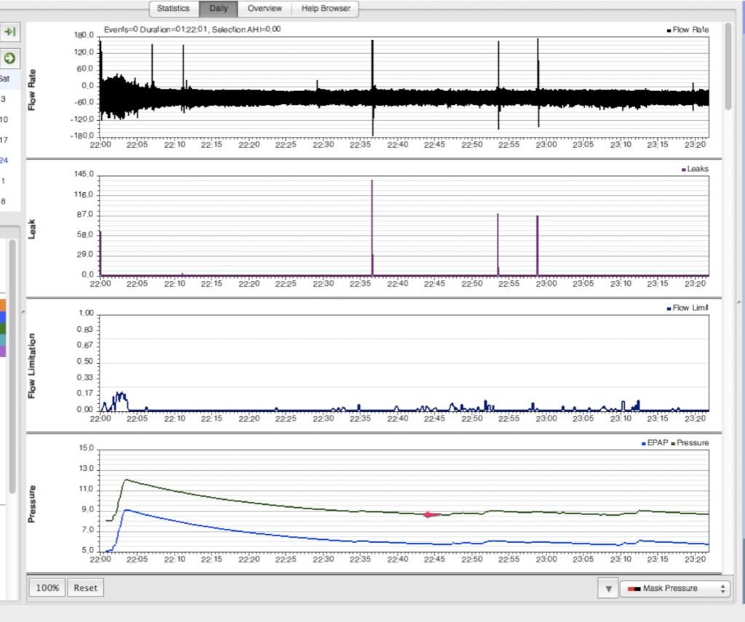Click the left panel vertical scrollbar
The height and width of the screenshot is (622, 745).
point(12,366)
